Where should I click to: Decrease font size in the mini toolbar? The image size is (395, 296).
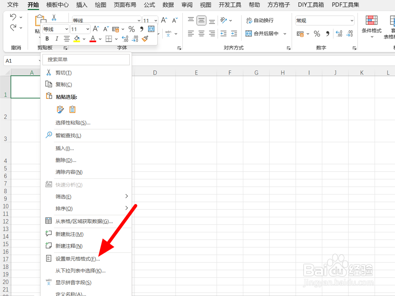click(x=106, y=29)
